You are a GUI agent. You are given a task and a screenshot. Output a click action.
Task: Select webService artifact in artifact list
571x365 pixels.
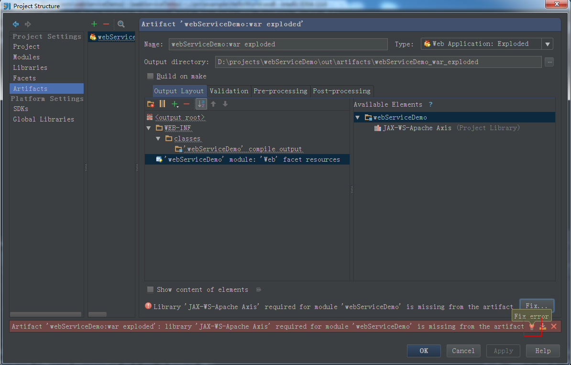[112, 37]
